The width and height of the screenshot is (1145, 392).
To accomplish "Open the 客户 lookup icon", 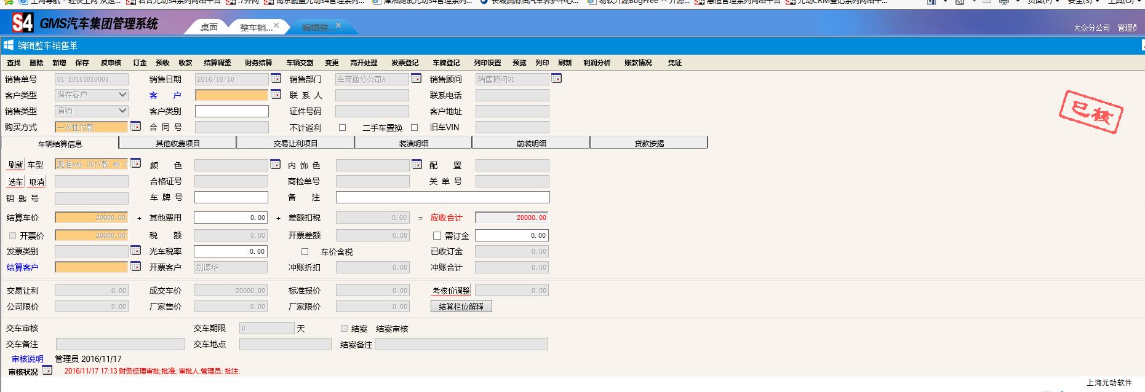I will point(276,95).
